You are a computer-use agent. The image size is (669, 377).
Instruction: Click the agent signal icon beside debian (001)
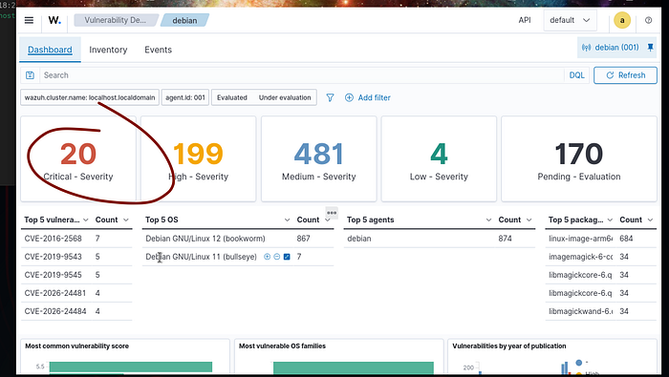tap(586, 48)
